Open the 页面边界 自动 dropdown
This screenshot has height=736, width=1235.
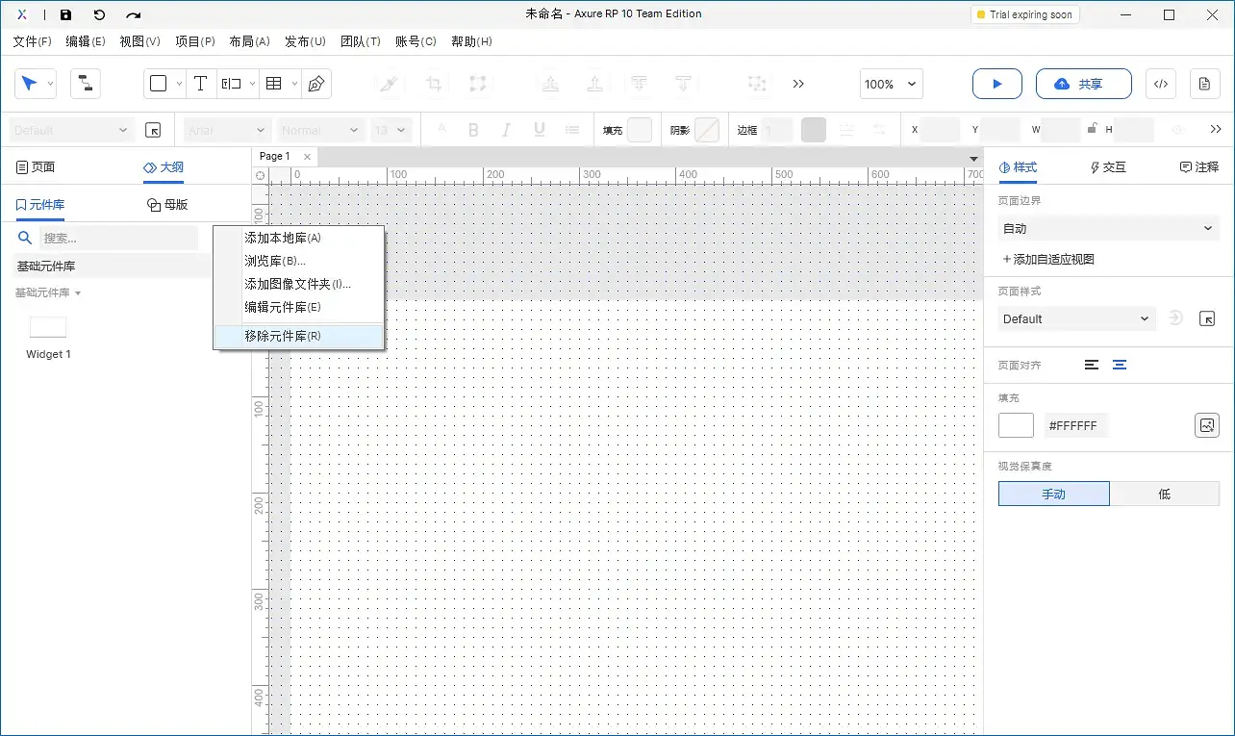coord(1108,228)
